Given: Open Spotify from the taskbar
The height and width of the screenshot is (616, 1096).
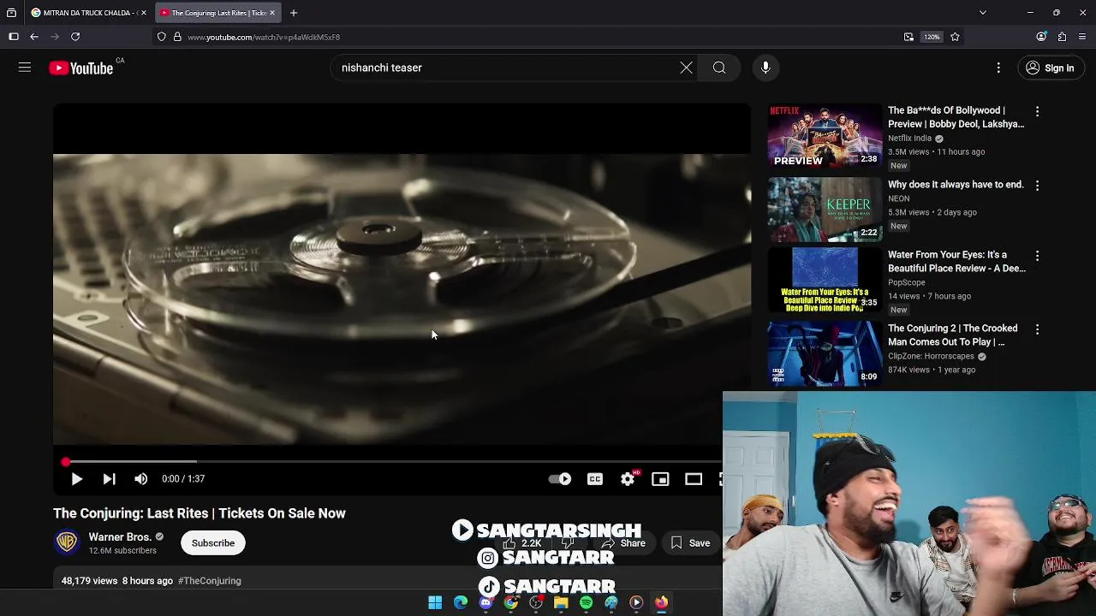Looking at the screenshot, I should click(586, 602).
